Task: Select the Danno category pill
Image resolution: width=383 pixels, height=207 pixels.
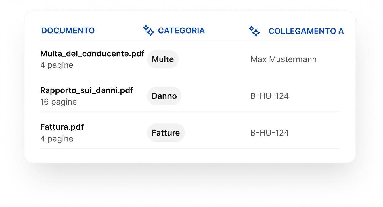Action: point(164,96)
